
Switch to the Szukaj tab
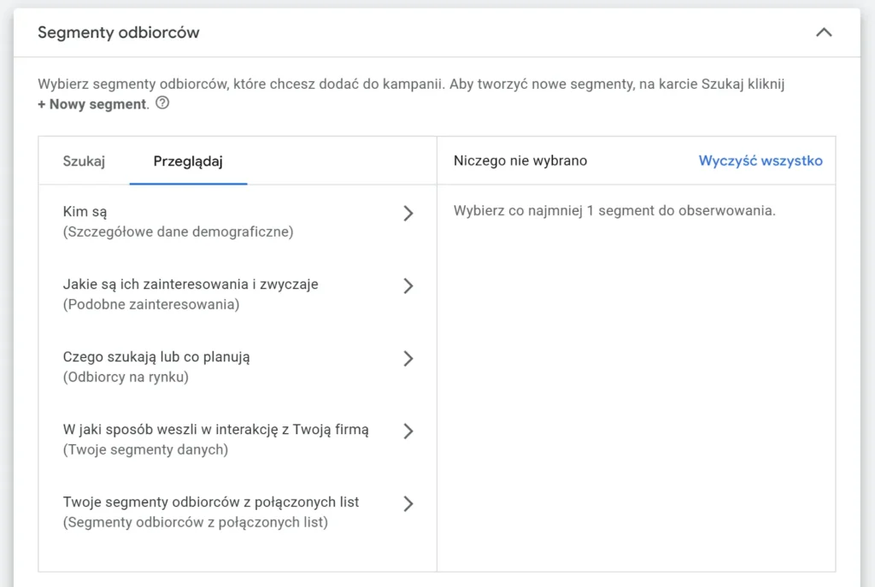(84, 161)
